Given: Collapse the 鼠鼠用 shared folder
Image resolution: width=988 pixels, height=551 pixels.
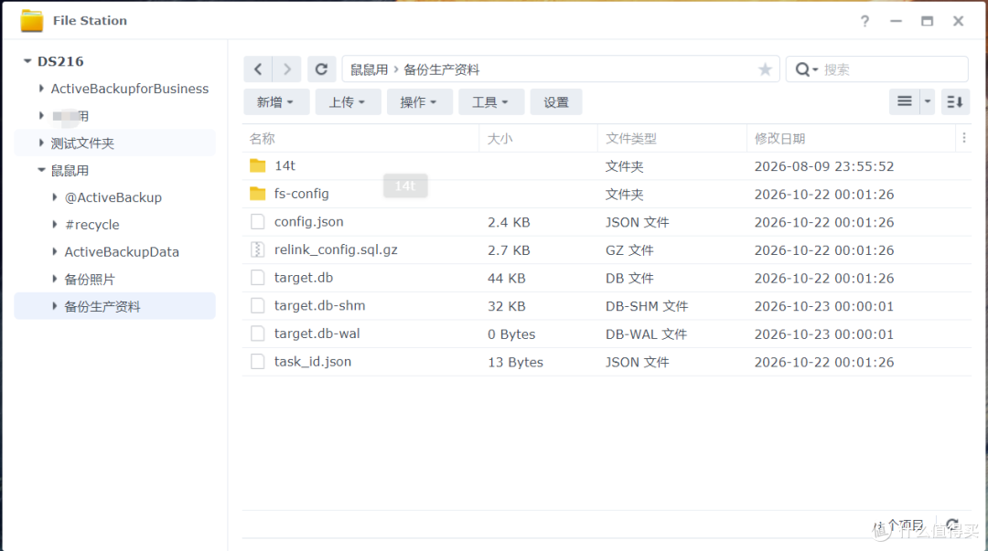Looking at the screenshot, I should [x=41, y=170].
